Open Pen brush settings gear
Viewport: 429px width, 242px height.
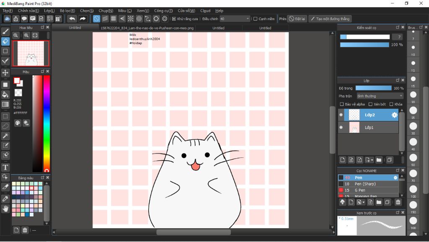tap(395, 178)
